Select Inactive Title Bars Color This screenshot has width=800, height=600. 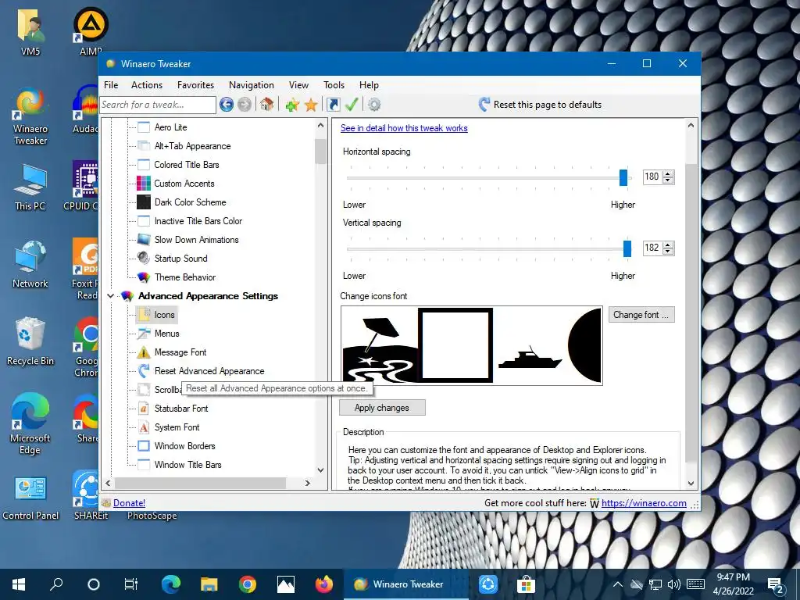pos(198,221)
